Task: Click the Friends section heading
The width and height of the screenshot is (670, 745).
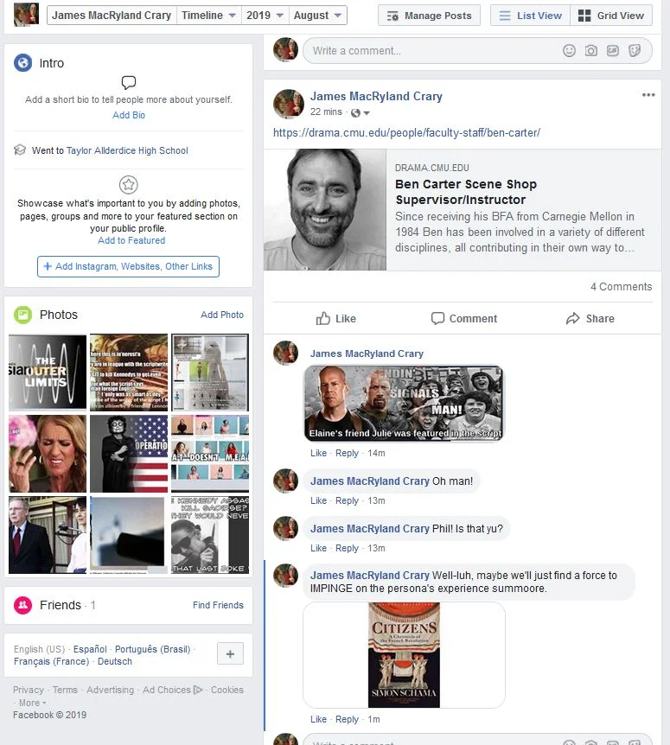Action: 61,605
